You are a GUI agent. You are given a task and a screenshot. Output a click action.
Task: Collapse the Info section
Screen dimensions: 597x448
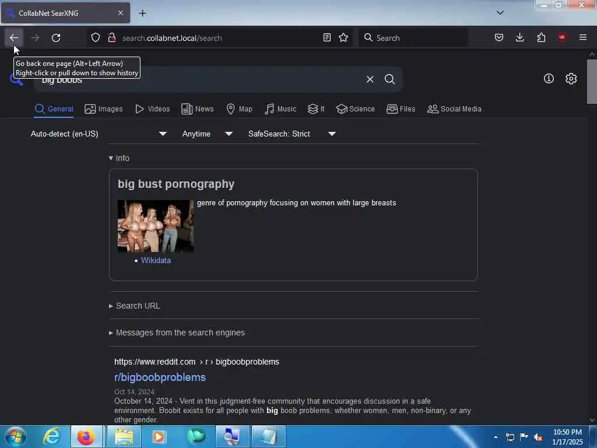point(119,158)
